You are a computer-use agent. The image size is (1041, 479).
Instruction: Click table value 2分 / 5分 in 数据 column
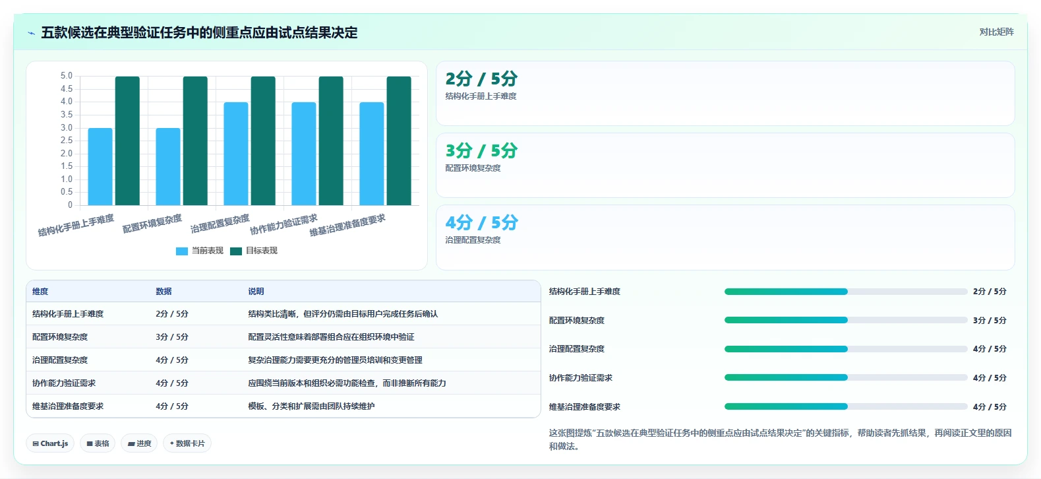tap(172, 314)
